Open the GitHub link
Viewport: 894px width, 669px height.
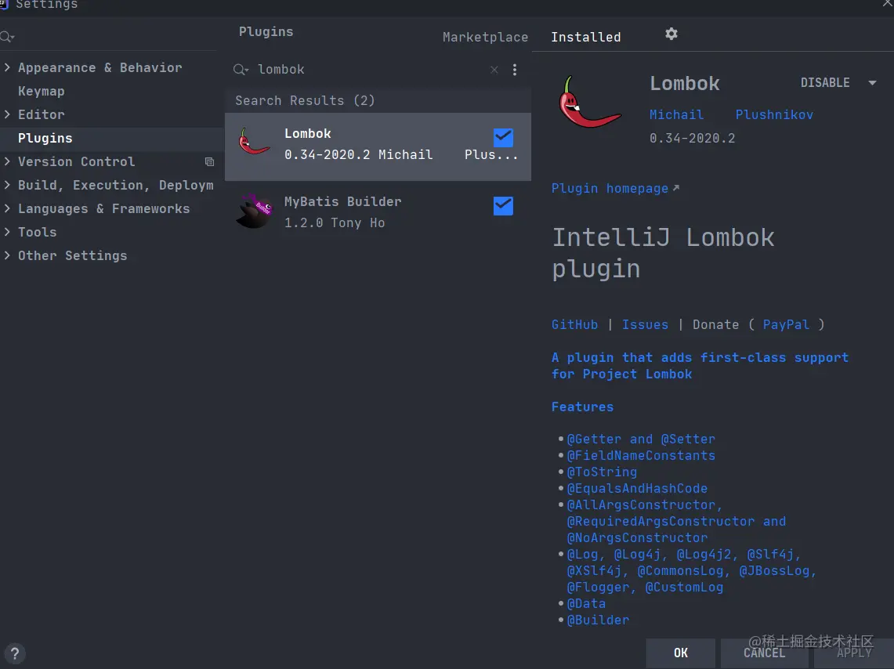(x=574, y=325)
